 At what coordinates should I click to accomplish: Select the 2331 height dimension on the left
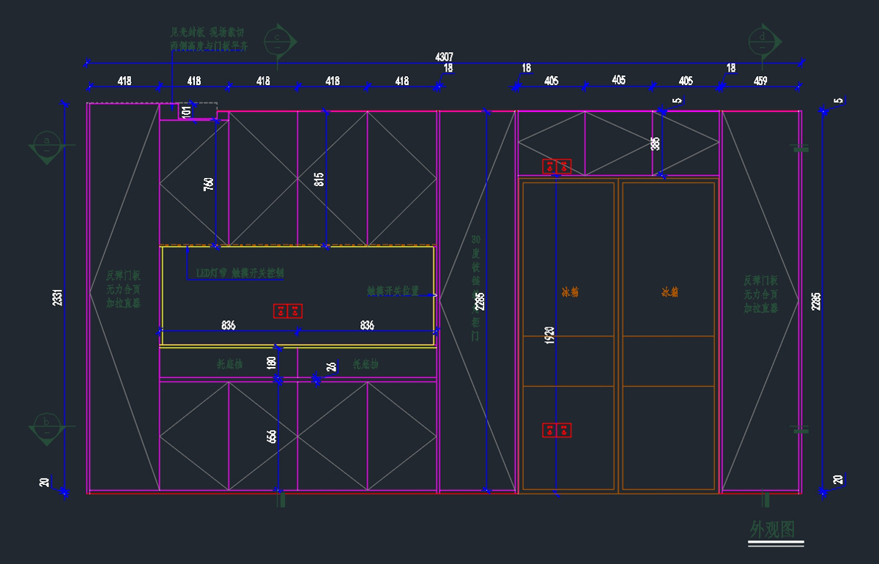tap(58, 297)
